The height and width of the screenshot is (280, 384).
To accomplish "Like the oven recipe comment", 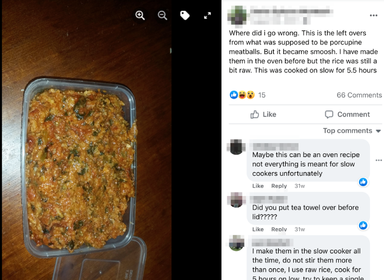I will 258,186.
